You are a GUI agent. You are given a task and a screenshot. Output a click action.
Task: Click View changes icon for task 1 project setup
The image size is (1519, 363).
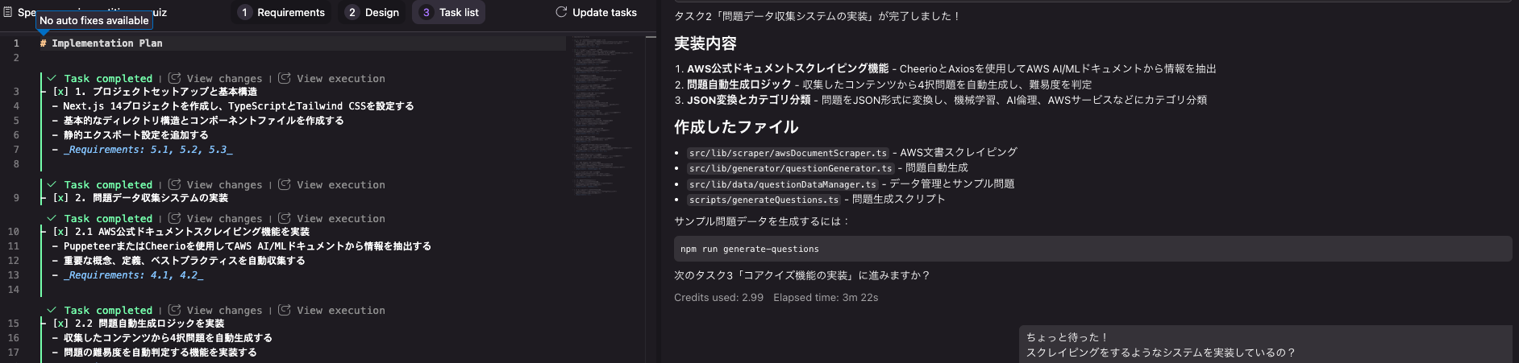[174, 78]
